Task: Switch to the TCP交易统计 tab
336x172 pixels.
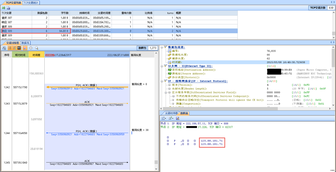Action: [x=31, y=3]
